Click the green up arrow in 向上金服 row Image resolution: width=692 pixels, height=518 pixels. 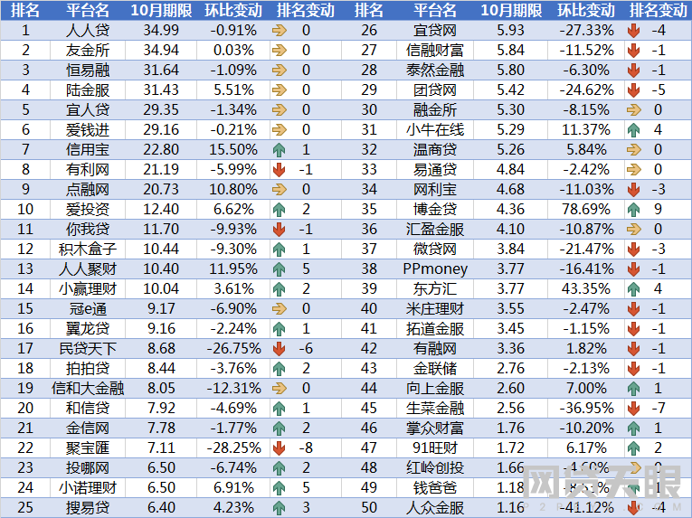pos(634,389)
